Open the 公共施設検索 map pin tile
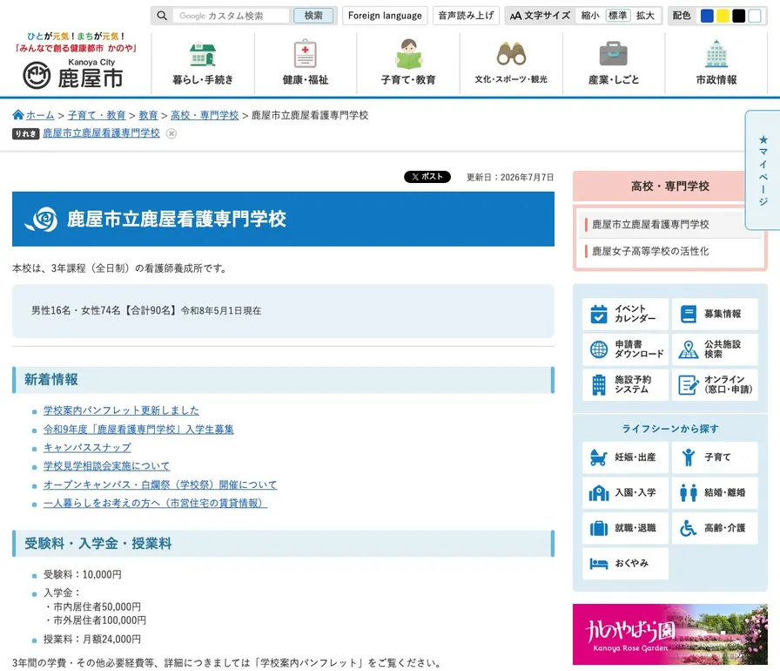The width and height of the screenshot is (780, 671). pyautogui.click(x=715, y=349)
